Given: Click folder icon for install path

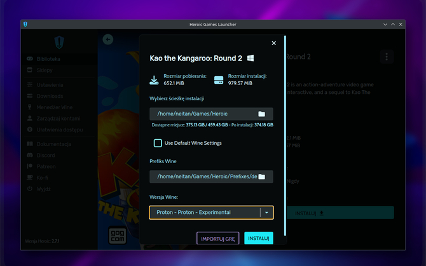Looking at the screenshot, I should click(261, 114).
